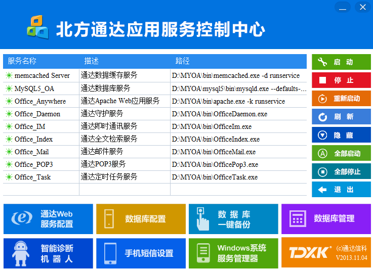Click the calendar grid icon on 数据库管理
The width and height of the screenshot is (373, 270).
pos(298,218)
